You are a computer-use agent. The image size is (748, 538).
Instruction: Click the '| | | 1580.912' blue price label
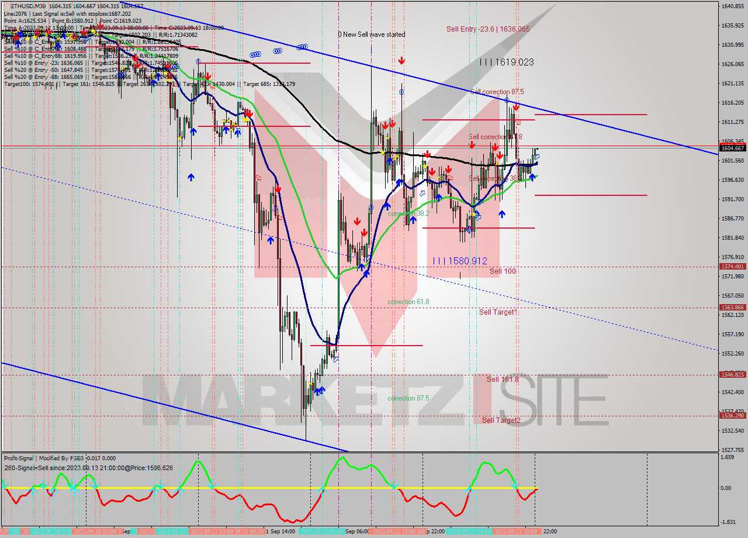point(459,261)
